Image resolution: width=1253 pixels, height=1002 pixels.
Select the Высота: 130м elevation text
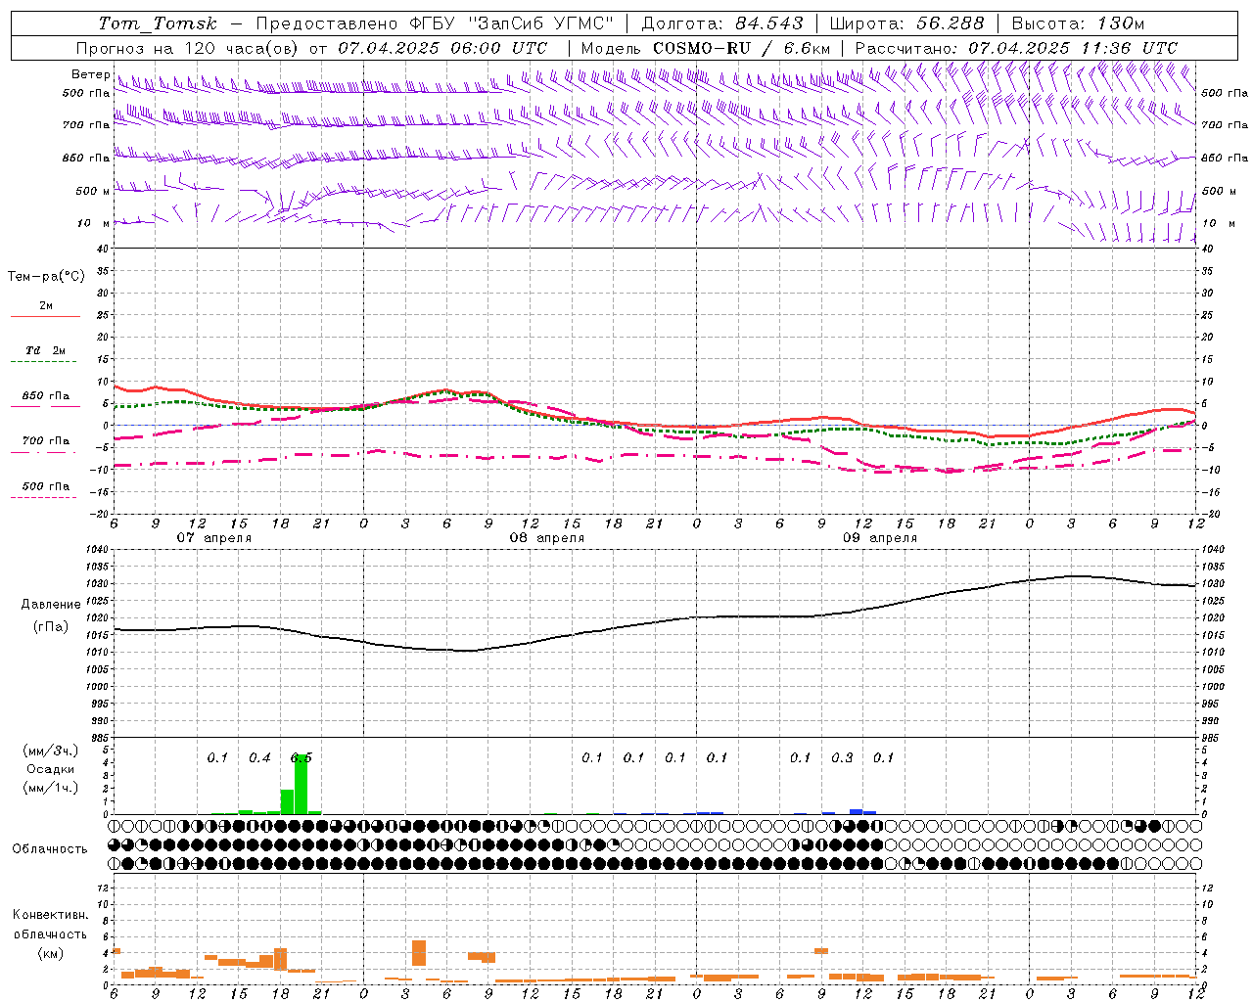[1078, 23]
